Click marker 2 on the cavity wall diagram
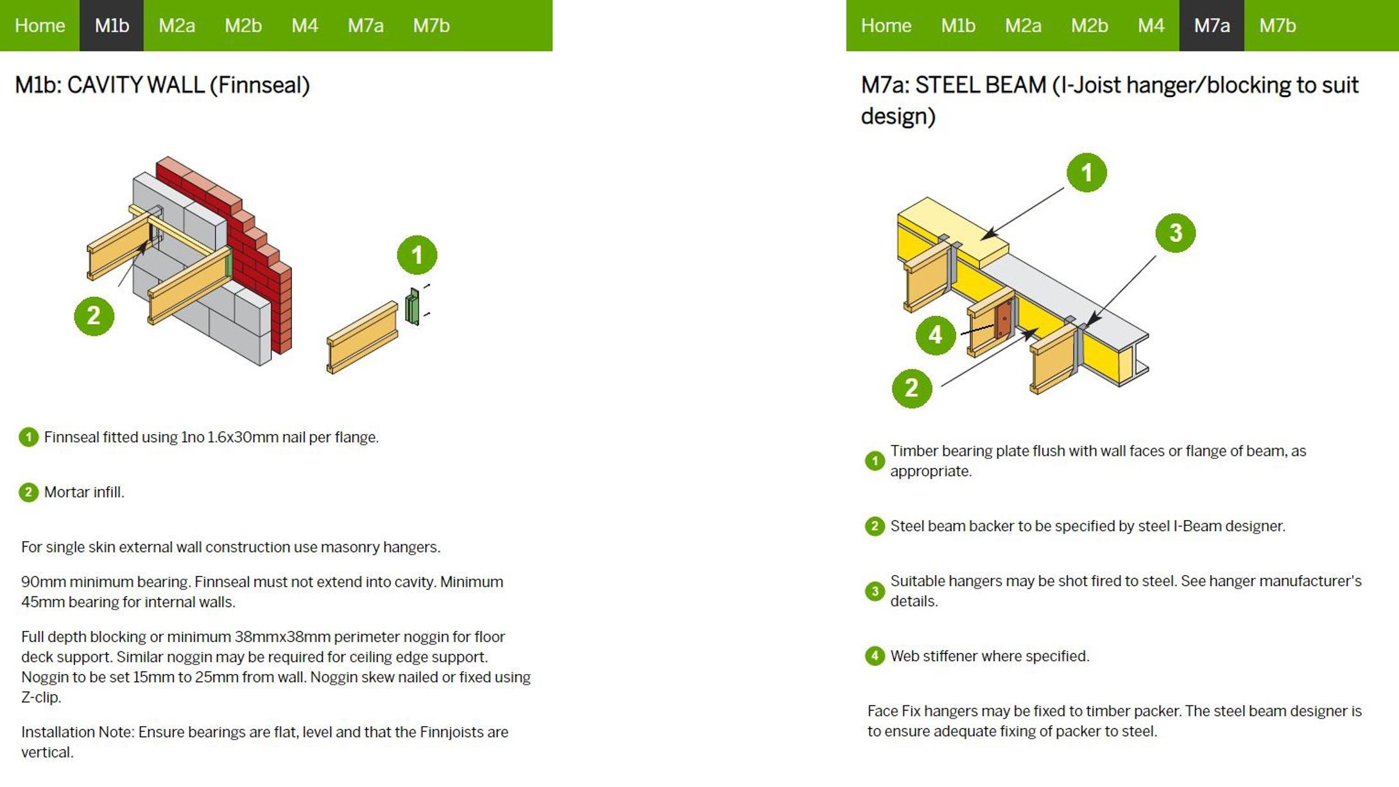The image size is (1399, 787). (94, 316)
